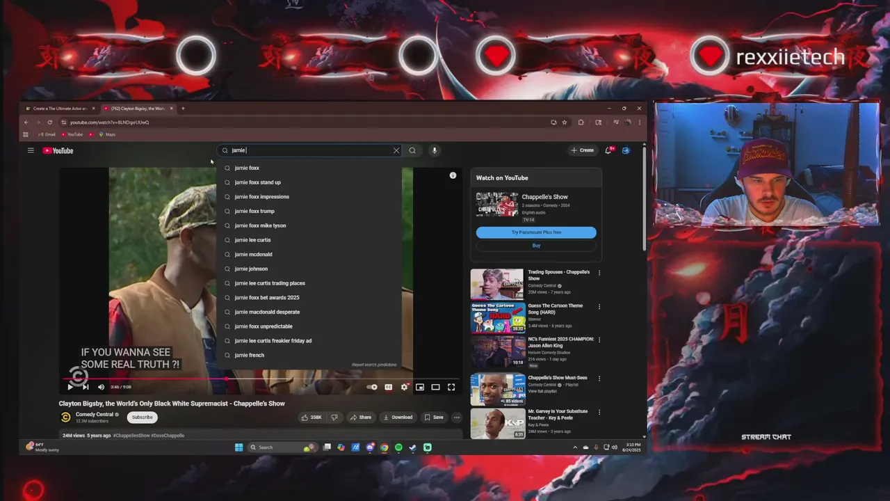Open Spotify from the taskbar

pyautogui.click(x=398, y=447)
